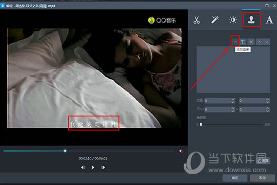This screenshot has height=185, width=277.
Task: Click the add image ellipsis button
Action: click(235, 42)
